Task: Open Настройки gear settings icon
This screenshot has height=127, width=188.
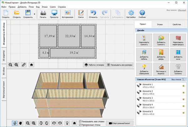Action: tap(131, 14)
